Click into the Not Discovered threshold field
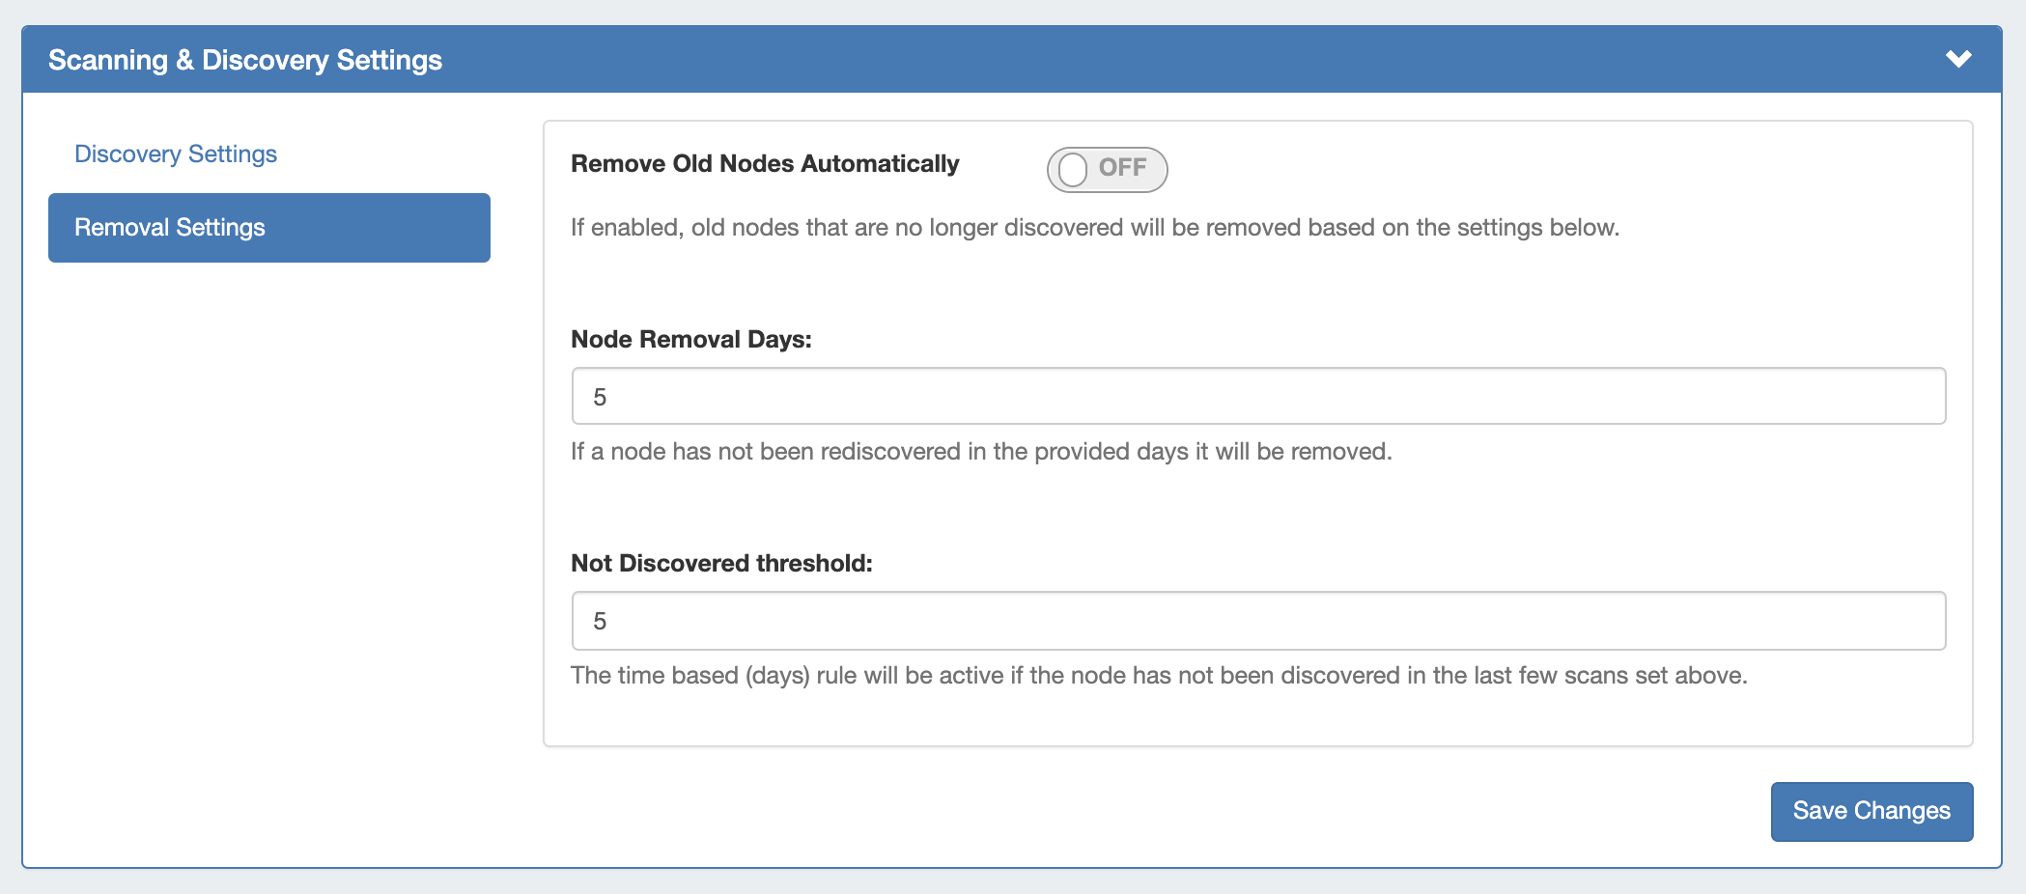Image resolution: width=2026 pixels, height=894 pixels. click(x=1257, y=621)
